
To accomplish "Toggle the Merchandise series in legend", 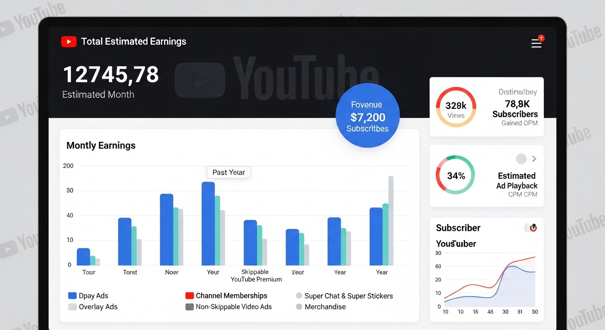I will [x=299, y=307].
